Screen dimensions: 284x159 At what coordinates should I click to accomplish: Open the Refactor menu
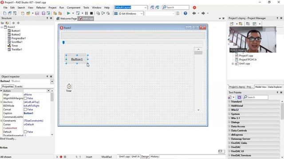(x=41, y=8)
